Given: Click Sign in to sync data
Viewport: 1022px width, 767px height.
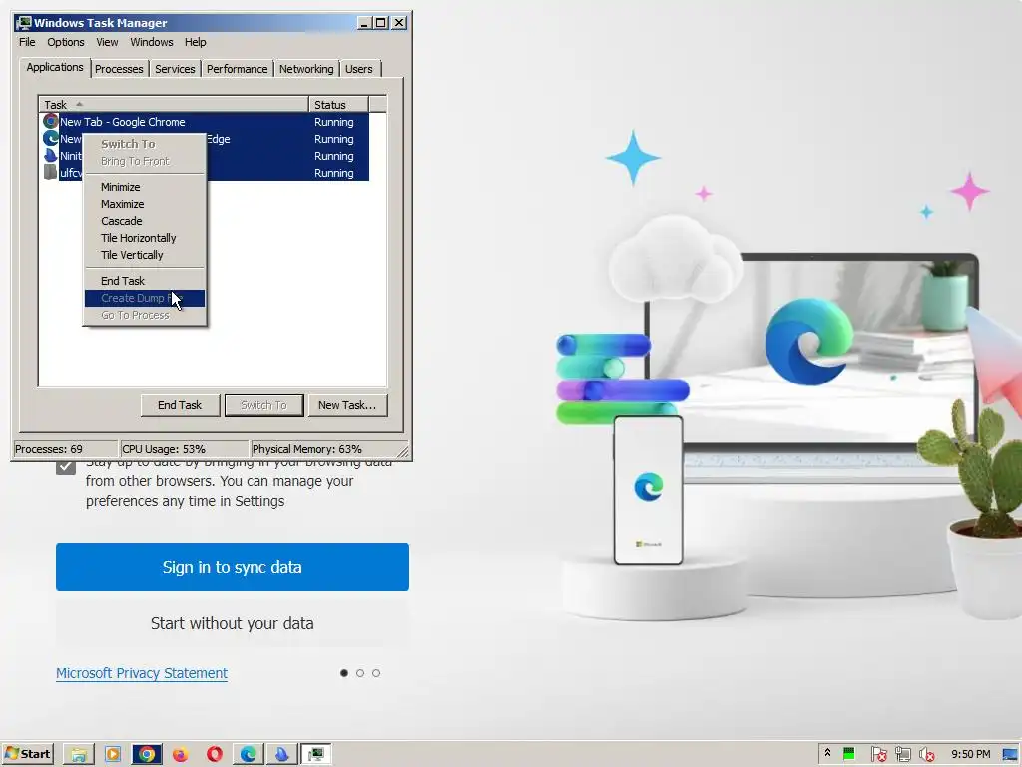Looking at the screenshot, I should 232,567.
